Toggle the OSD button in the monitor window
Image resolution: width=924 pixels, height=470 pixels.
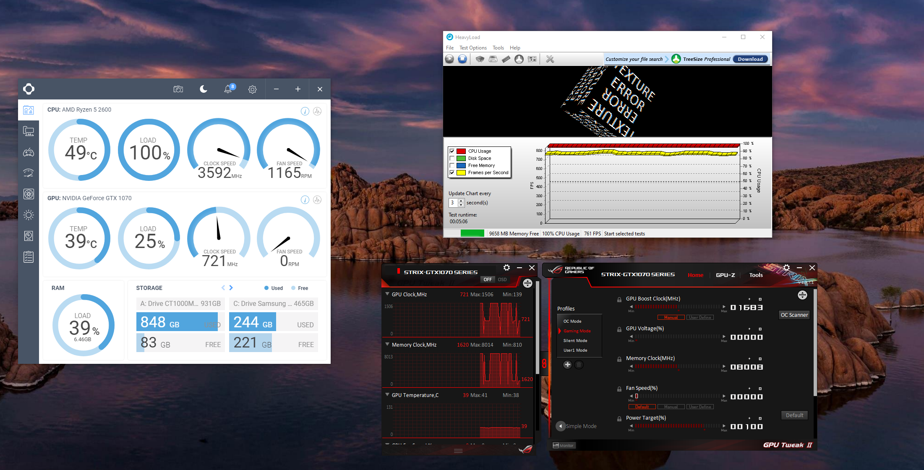[502, 279]
